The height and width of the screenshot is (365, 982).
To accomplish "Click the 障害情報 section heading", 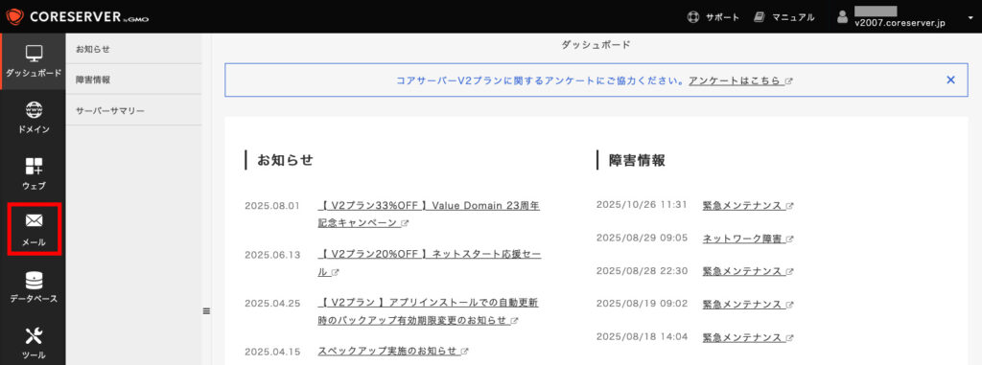I will click(x=637, y=160).
